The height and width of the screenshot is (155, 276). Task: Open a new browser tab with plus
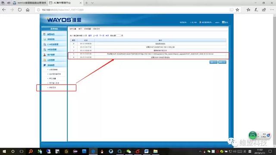click(x=86, y=3)
